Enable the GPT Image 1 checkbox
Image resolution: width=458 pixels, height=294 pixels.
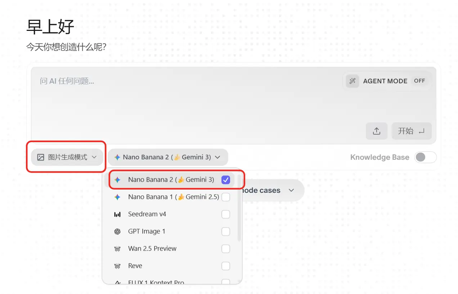click(x=226, y=232)
